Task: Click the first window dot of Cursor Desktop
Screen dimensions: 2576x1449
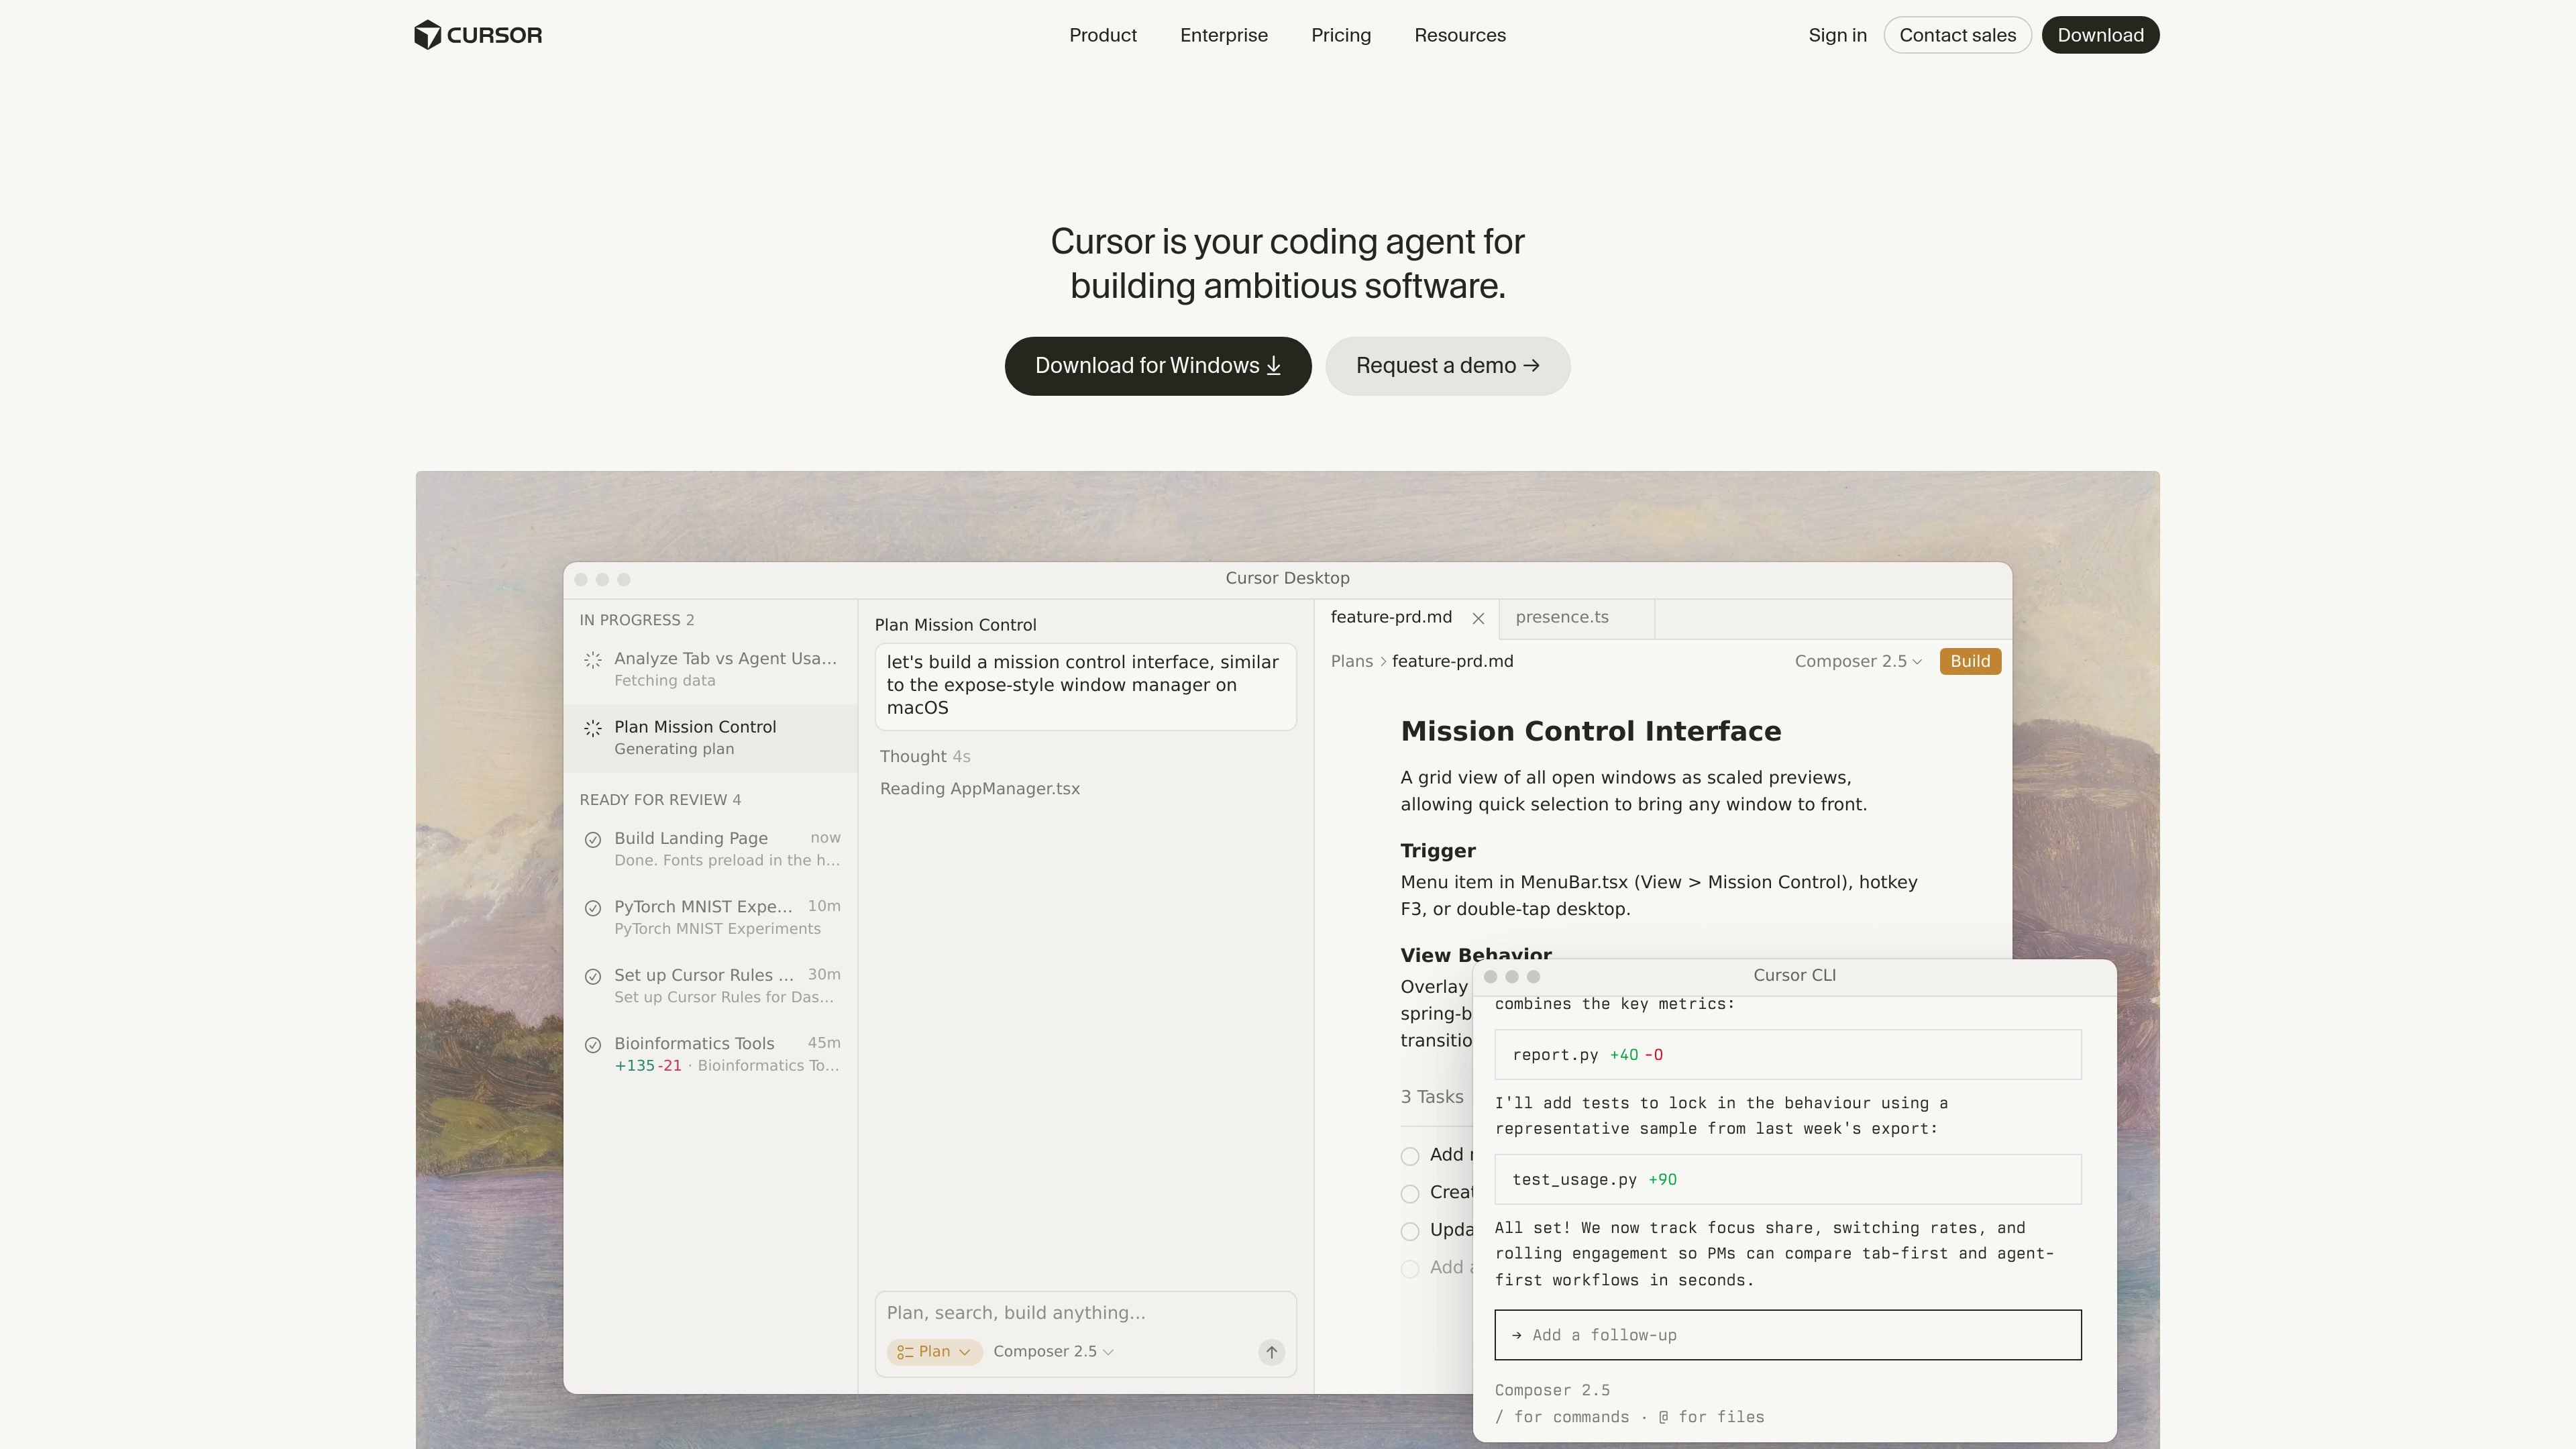Action: (x=581, y=579)
